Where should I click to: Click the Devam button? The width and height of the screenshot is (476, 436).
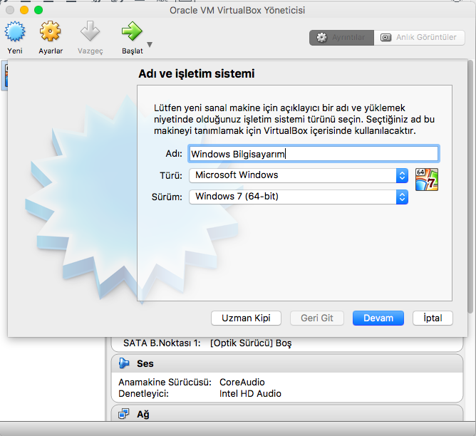tap(378, 318)
